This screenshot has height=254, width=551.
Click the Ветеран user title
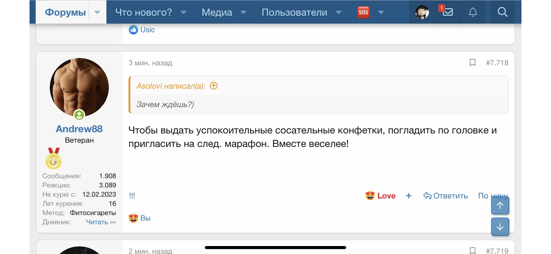pyautogui.click(x=79, y=140)
